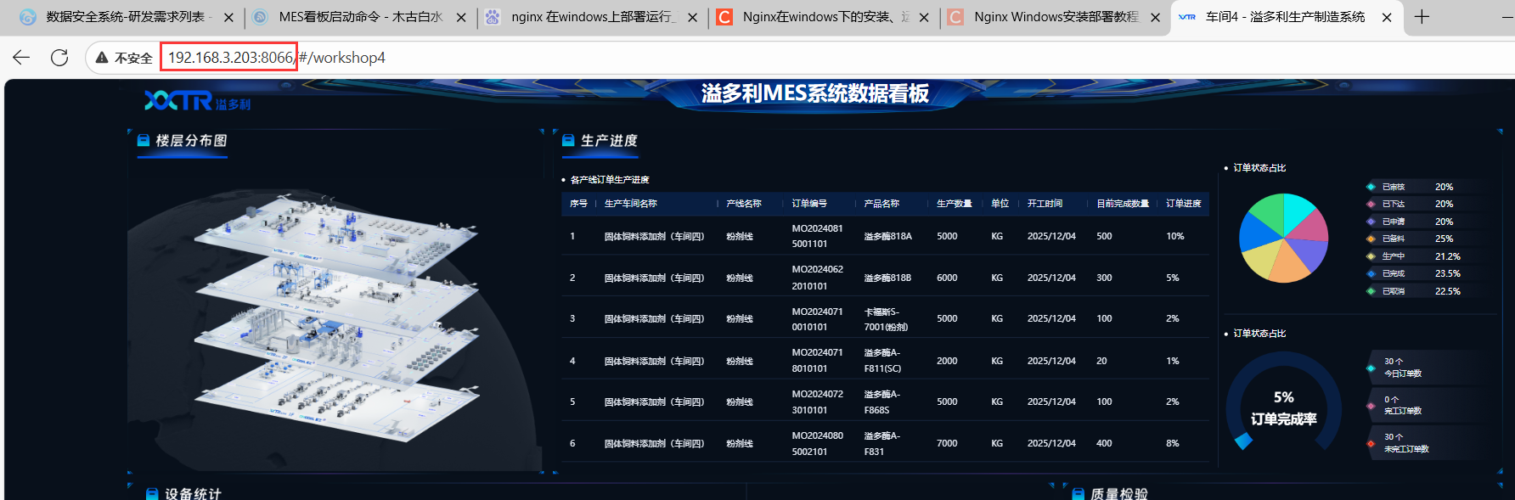Screen dimensions: 1515x500
Task: Select order MO20240710010101
Action: click(818, 319)
